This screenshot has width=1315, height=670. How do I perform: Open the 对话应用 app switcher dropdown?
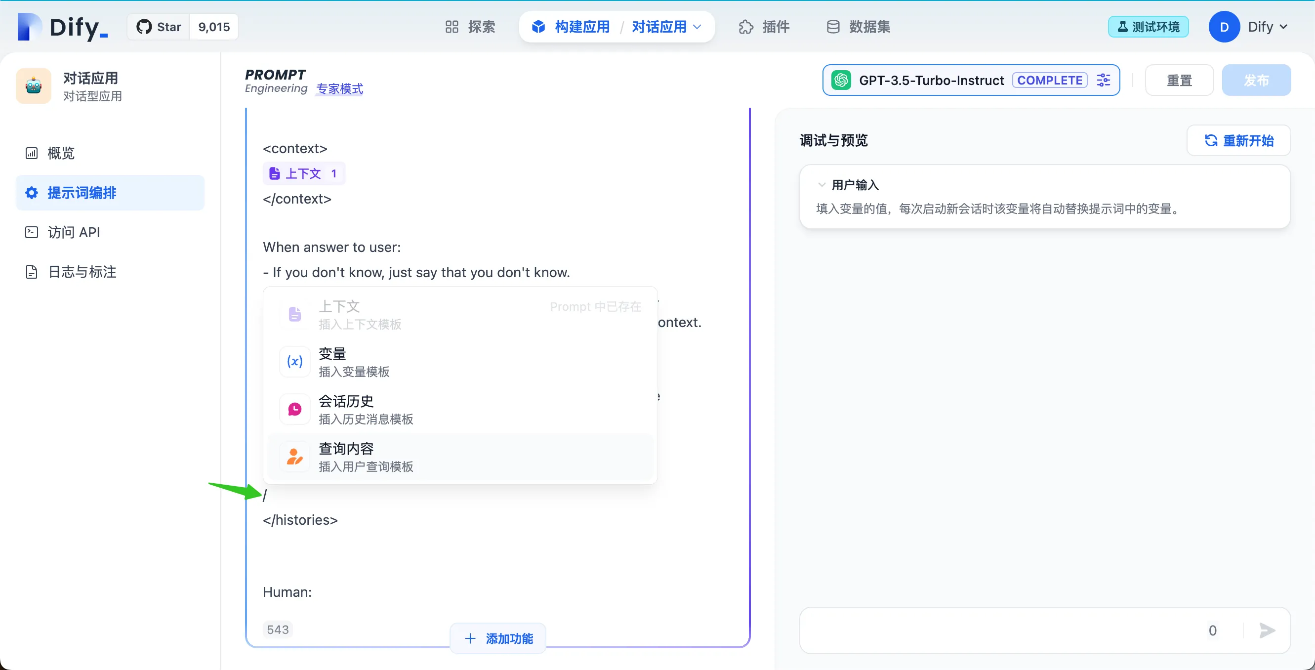point(666,27)
